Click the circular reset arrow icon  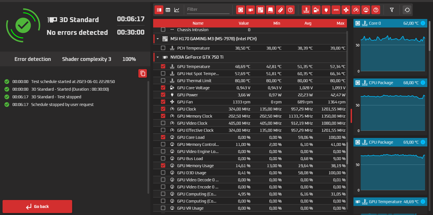coord(407,10)
